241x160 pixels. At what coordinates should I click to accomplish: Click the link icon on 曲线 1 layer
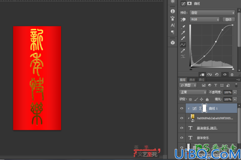tap(200, 108)
